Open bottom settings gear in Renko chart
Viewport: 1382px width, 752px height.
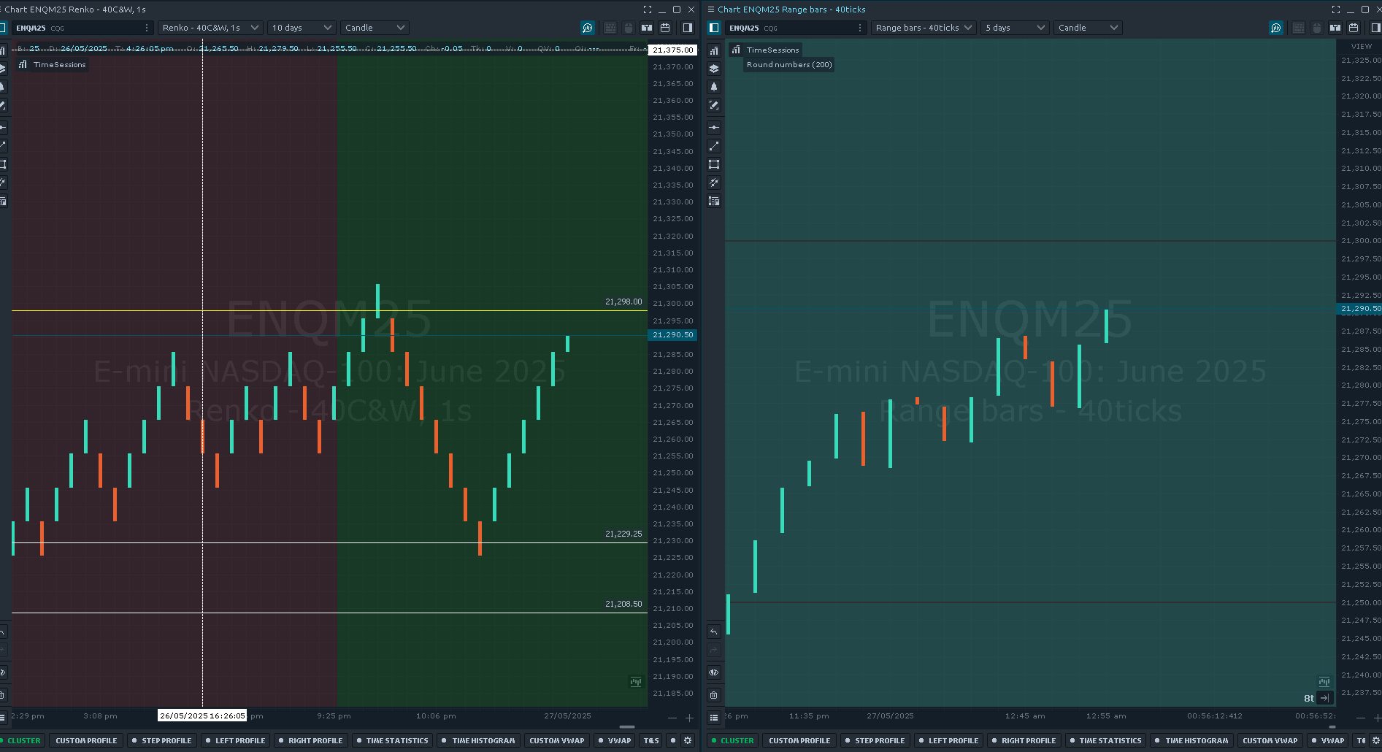click(x=688, y=740)
